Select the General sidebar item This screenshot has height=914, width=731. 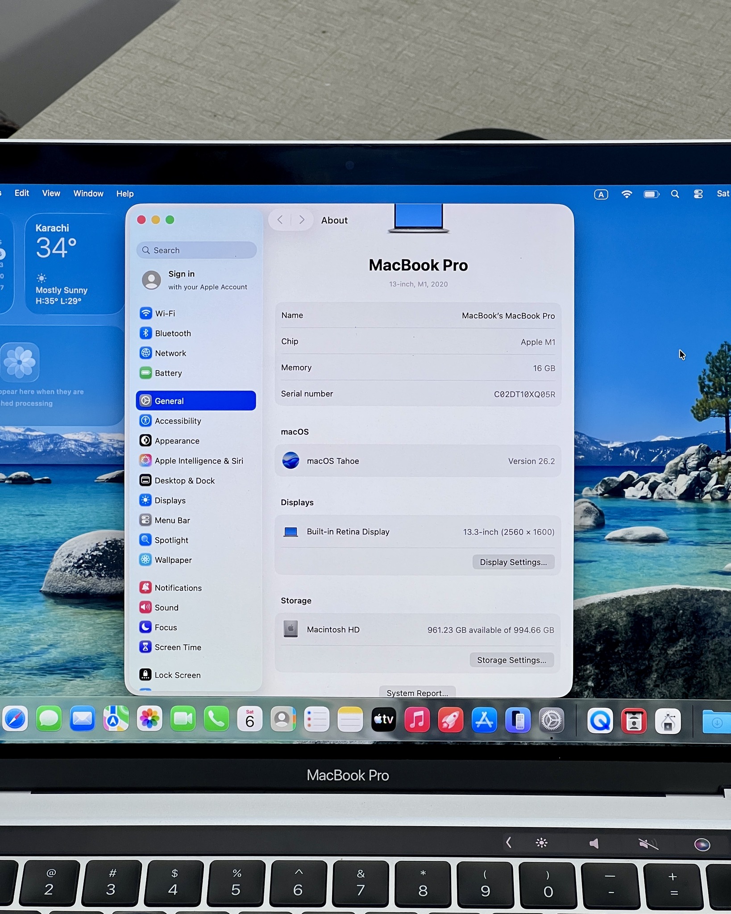tap(196, 401)
